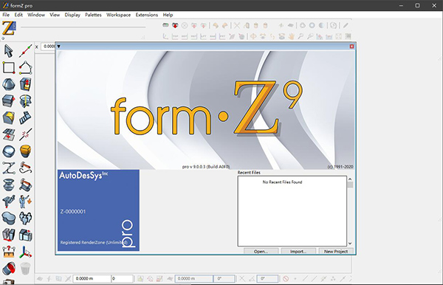
Task: Select the Rectangle drawing tool
Action: click(x=8, y=68)
